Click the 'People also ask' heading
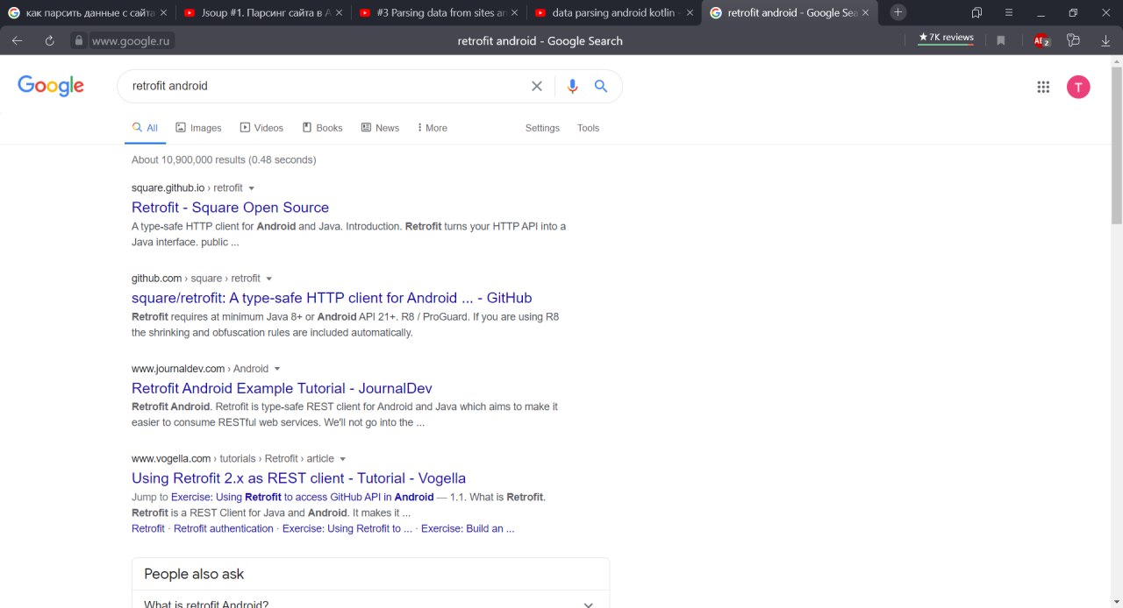1123x608 pixels. click(194, 574)
